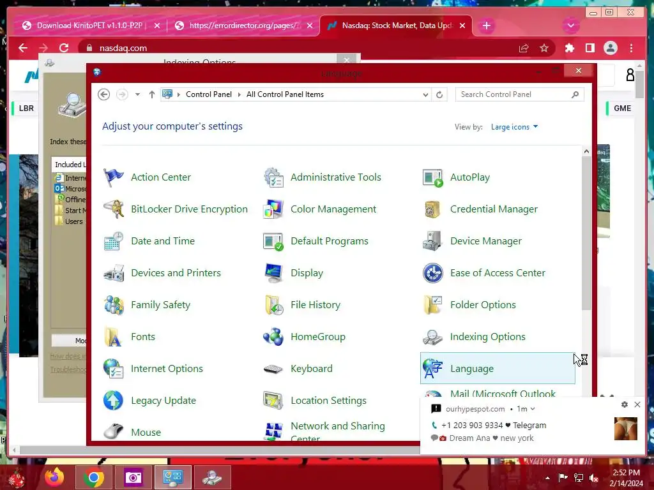Click taskbar volume muted icon
The width and height of the screenshot is (654, 490).
tap(594, 478)
